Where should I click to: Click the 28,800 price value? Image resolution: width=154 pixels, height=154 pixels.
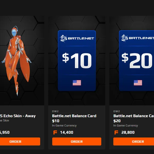[128, 132]
